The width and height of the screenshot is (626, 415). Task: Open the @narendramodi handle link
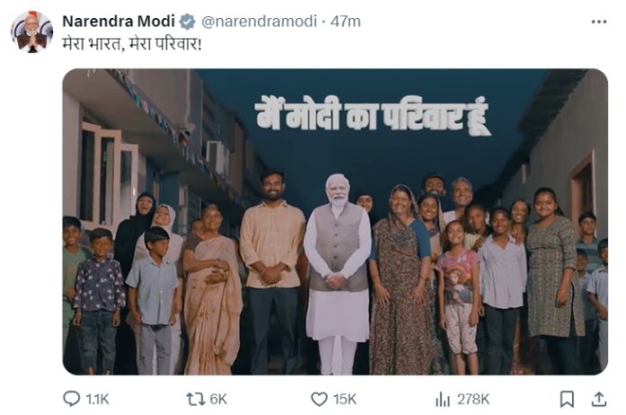pyautogui.click(x=248, y=21)
